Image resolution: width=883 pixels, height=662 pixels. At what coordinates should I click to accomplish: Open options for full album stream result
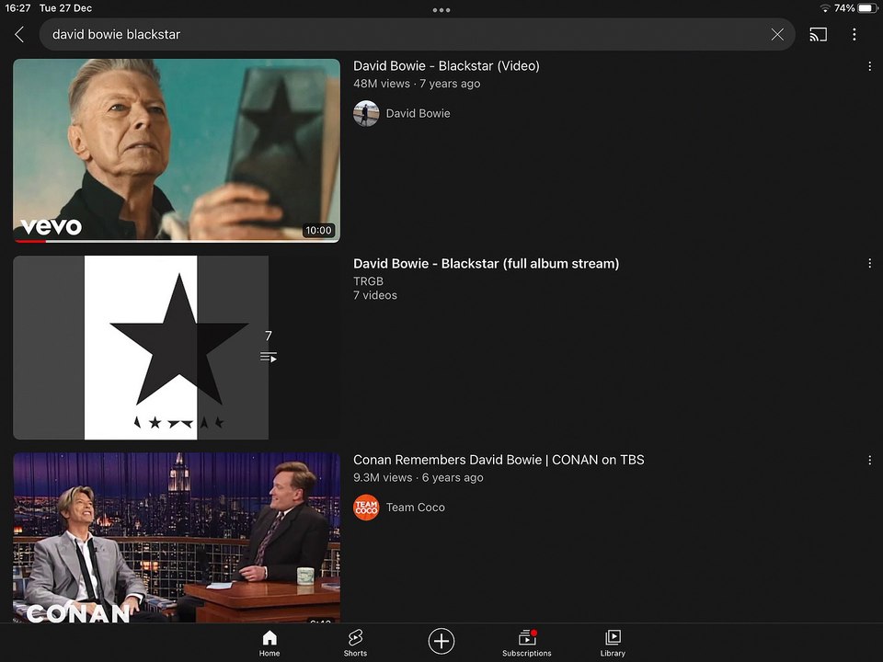(869, 264)
